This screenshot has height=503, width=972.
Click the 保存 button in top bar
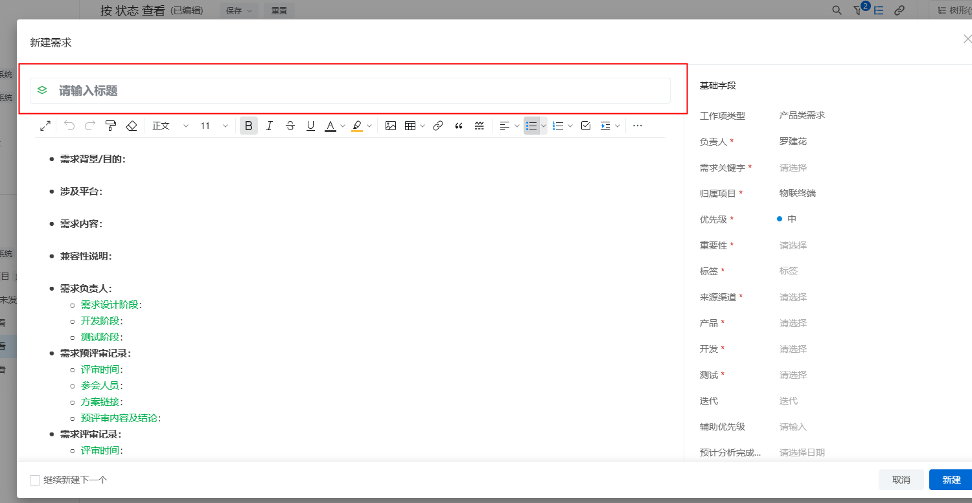point(239,10)
